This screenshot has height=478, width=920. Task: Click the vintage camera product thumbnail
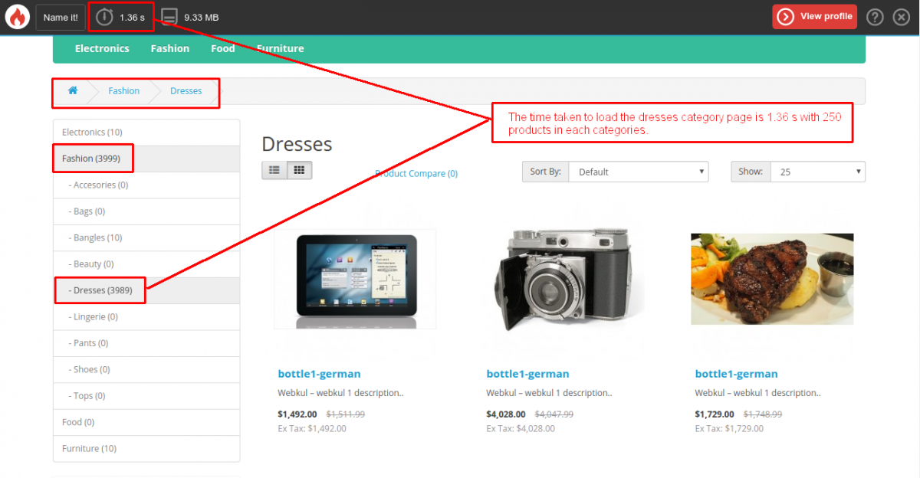pos(563,279)
